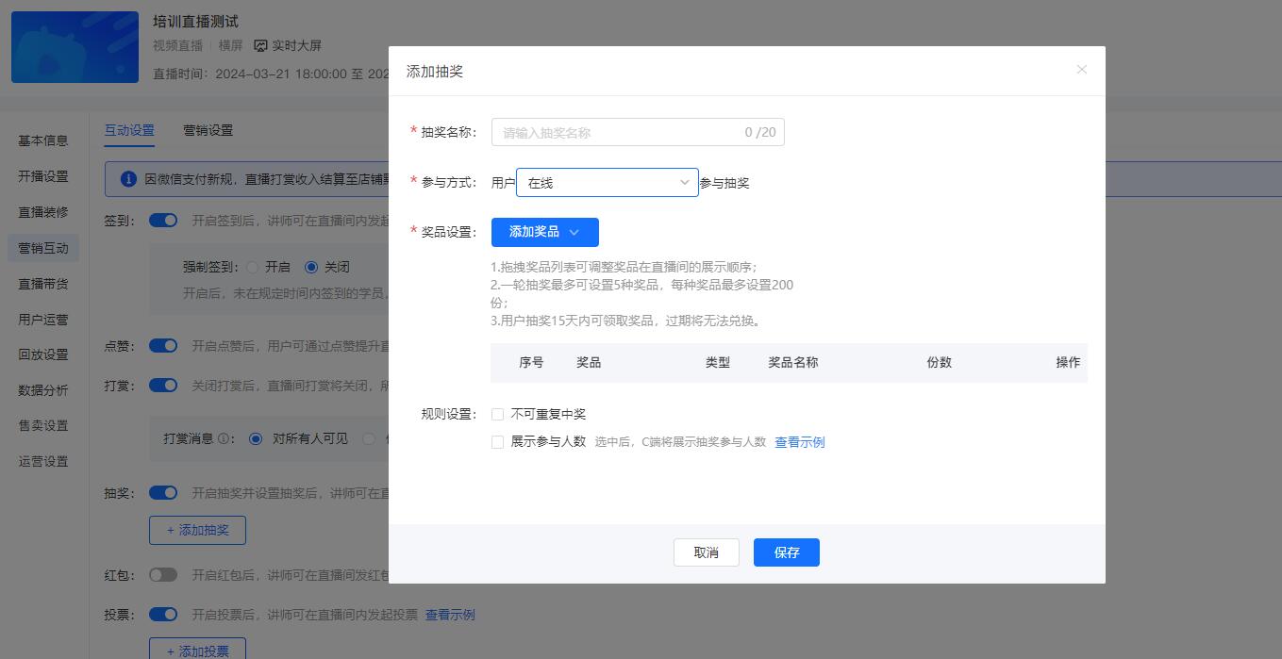Close the 添加抽奖 dialog with X icon

click(x=1081, y=70)
